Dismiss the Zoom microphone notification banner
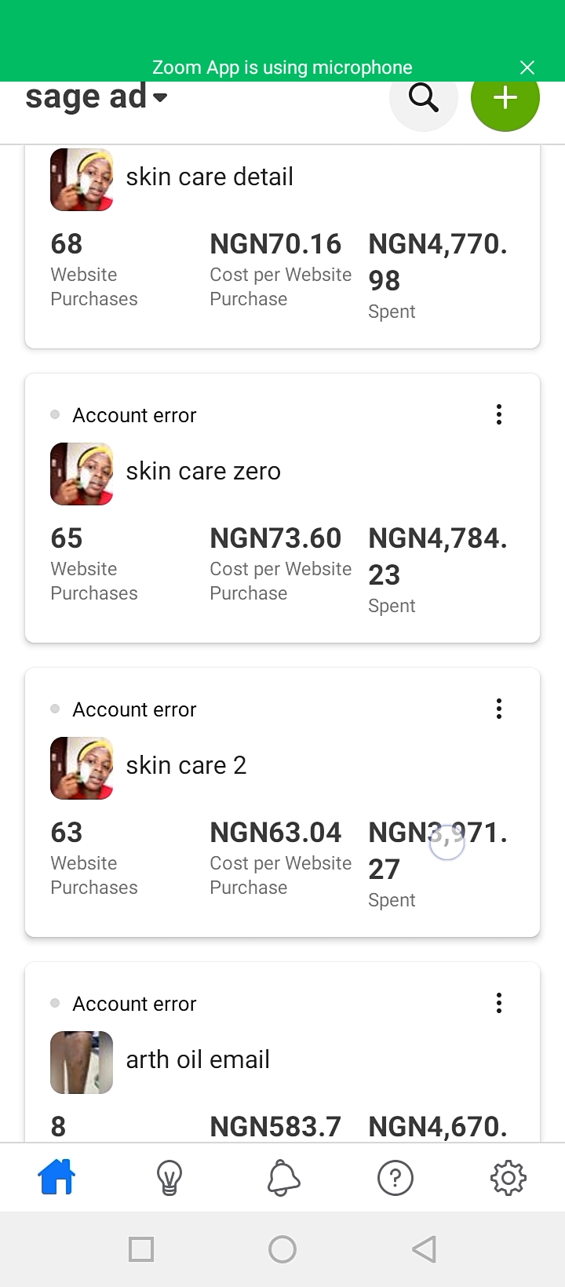The height and width of the screenshot is (1287, 565). point(527,67)
